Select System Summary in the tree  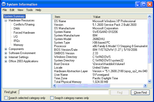14,16
